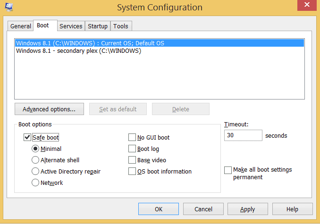Viewport: 320px width, 224px height.
Task: Select the Tools tab
Action: pos(121,26)
